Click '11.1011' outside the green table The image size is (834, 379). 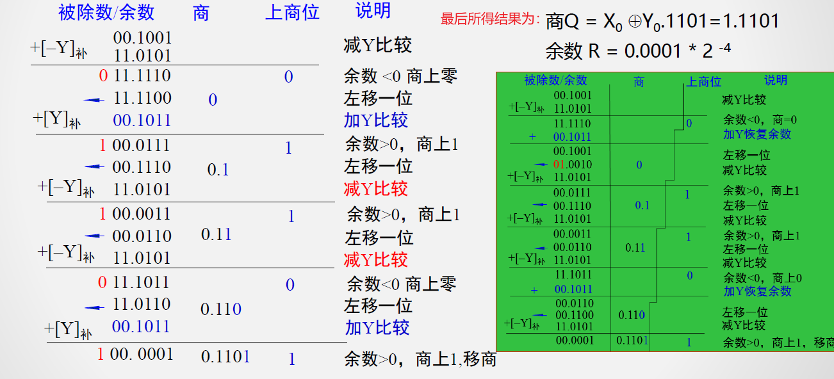[x=142, y=282]
